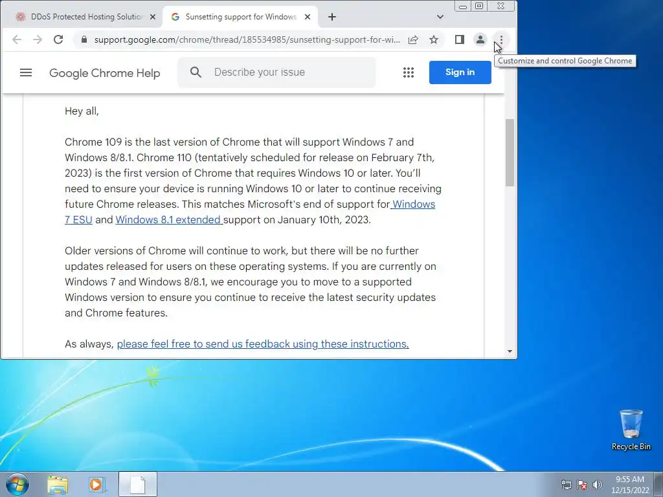The width and height of the screenshot is (663, 497).
Task: Toggle the Chrome side panel icon
Action: click(460, 39)
